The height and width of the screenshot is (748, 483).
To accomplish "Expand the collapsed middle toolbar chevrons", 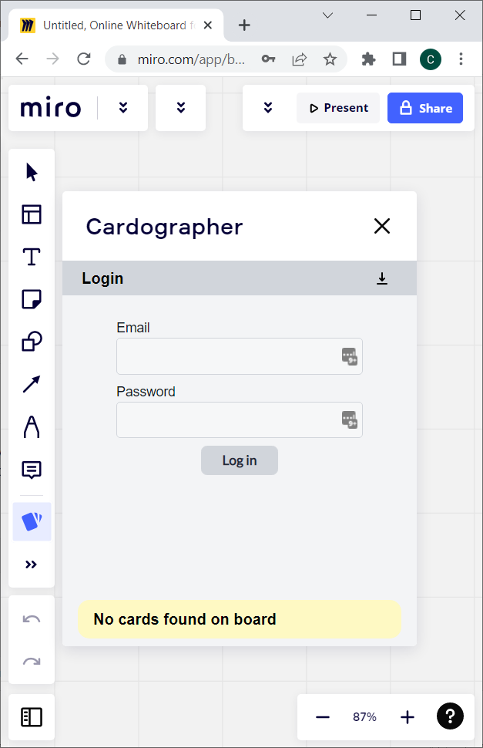I will (x=181, y=108).
